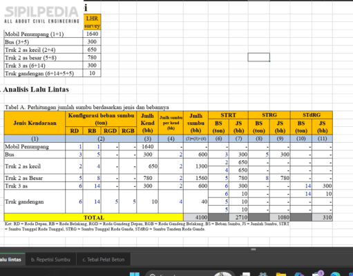Select total Jmlh sumbu cell 4100
Screen dimensions: 353x276
[x=195, y=217]
